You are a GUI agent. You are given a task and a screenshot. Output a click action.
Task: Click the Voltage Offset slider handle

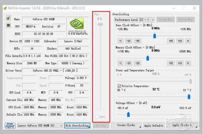[128, 114]
